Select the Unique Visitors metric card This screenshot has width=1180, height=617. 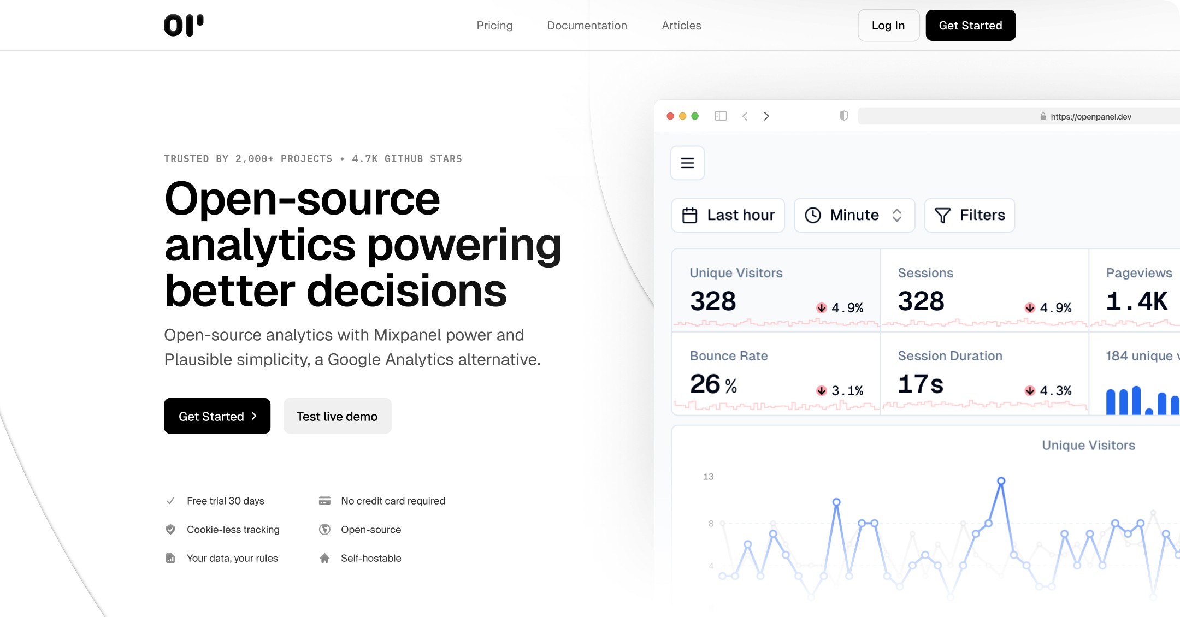coord(776,289)
